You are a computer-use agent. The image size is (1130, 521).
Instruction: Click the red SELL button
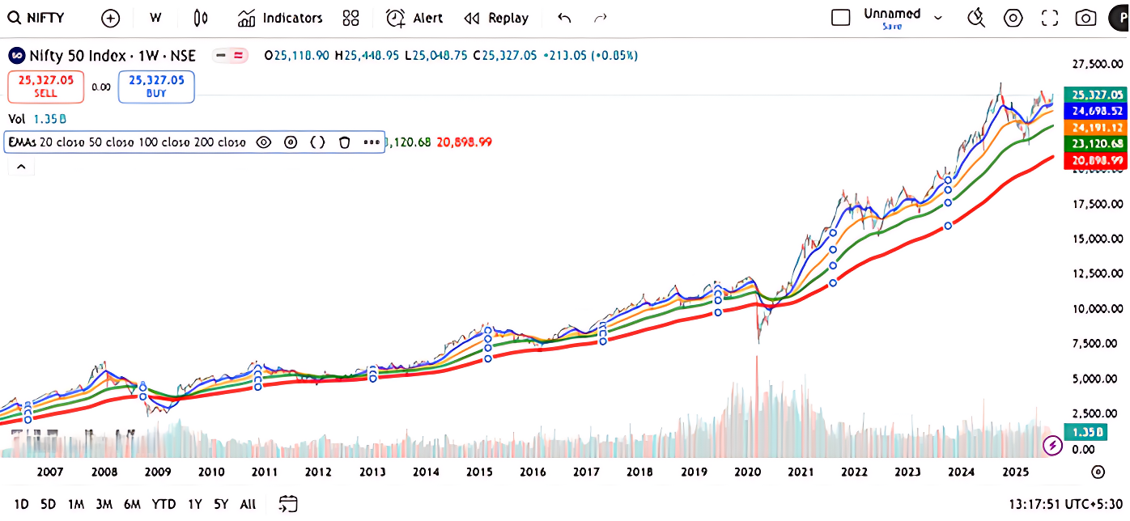[46, 87]
